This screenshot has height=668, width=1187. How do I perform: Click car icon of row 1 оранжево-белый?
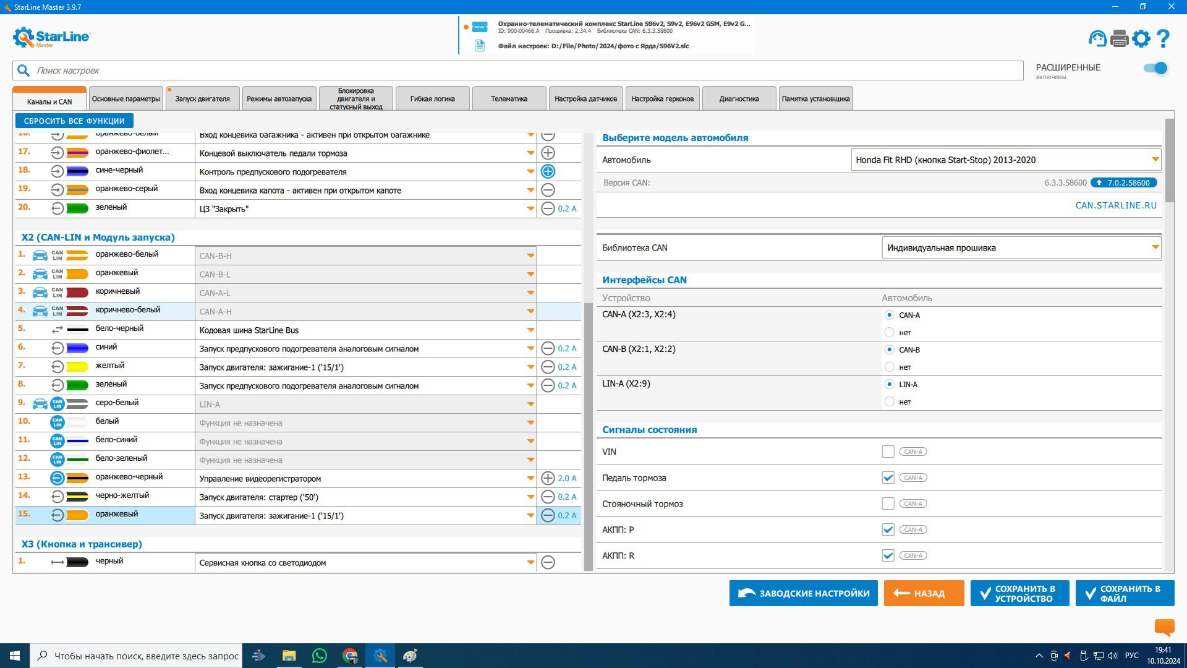point(40,255)
